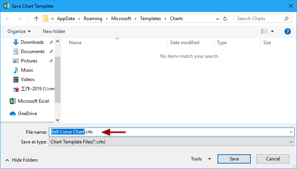The image size is (297, 169).
Task: Open the address bar history dropdown
Action: 217,19
